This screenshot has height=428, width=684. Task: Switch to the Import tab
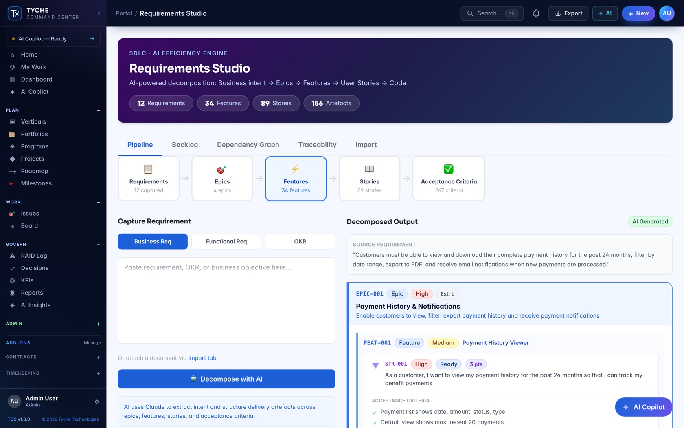click(366, 145)
